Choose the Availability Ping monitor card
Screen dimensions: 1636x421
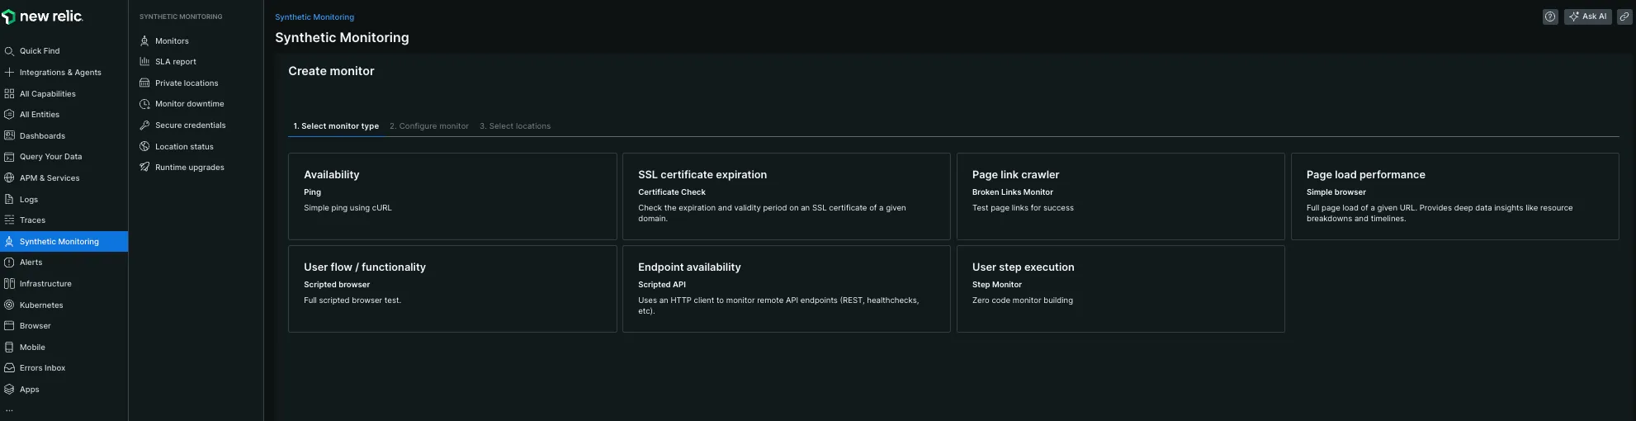452,196
